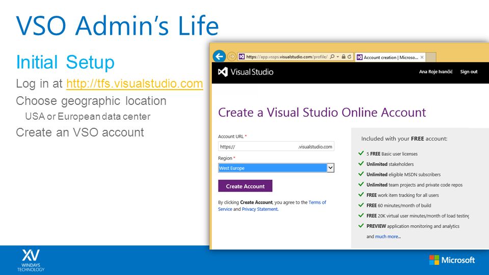The height and width of the screenshot is (275, 489).
Task: Click 'PREVIEW application monitoring and analytics' entry
Action: 413,226
